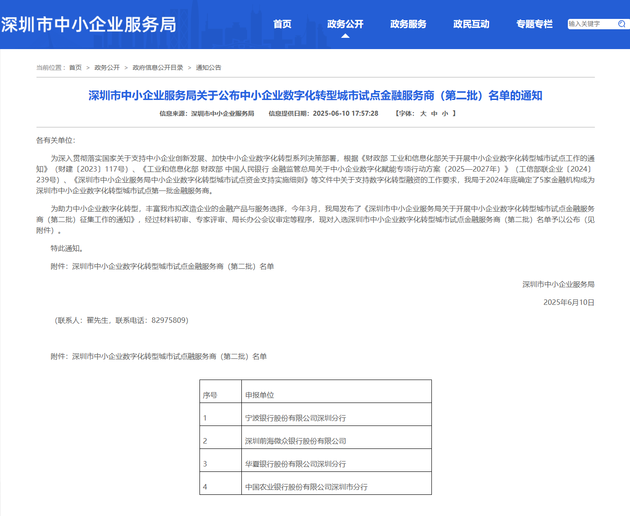Viewport: 630px width, 516px height.
Task: Set font size to 中
Action: pos(434,113)
